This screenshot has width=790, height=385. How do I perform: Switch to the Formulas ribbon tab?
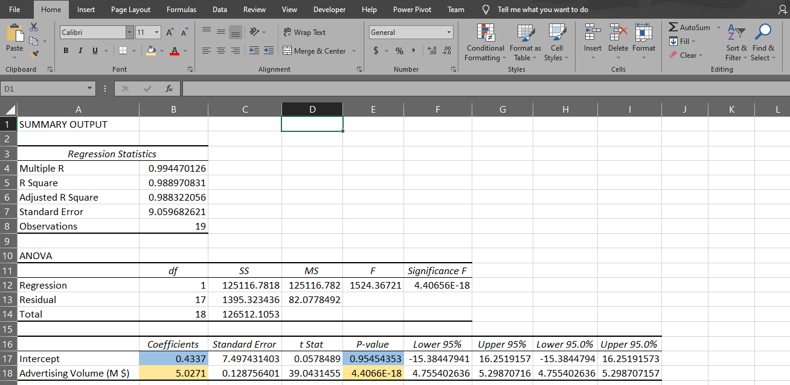tap(181, 10)
